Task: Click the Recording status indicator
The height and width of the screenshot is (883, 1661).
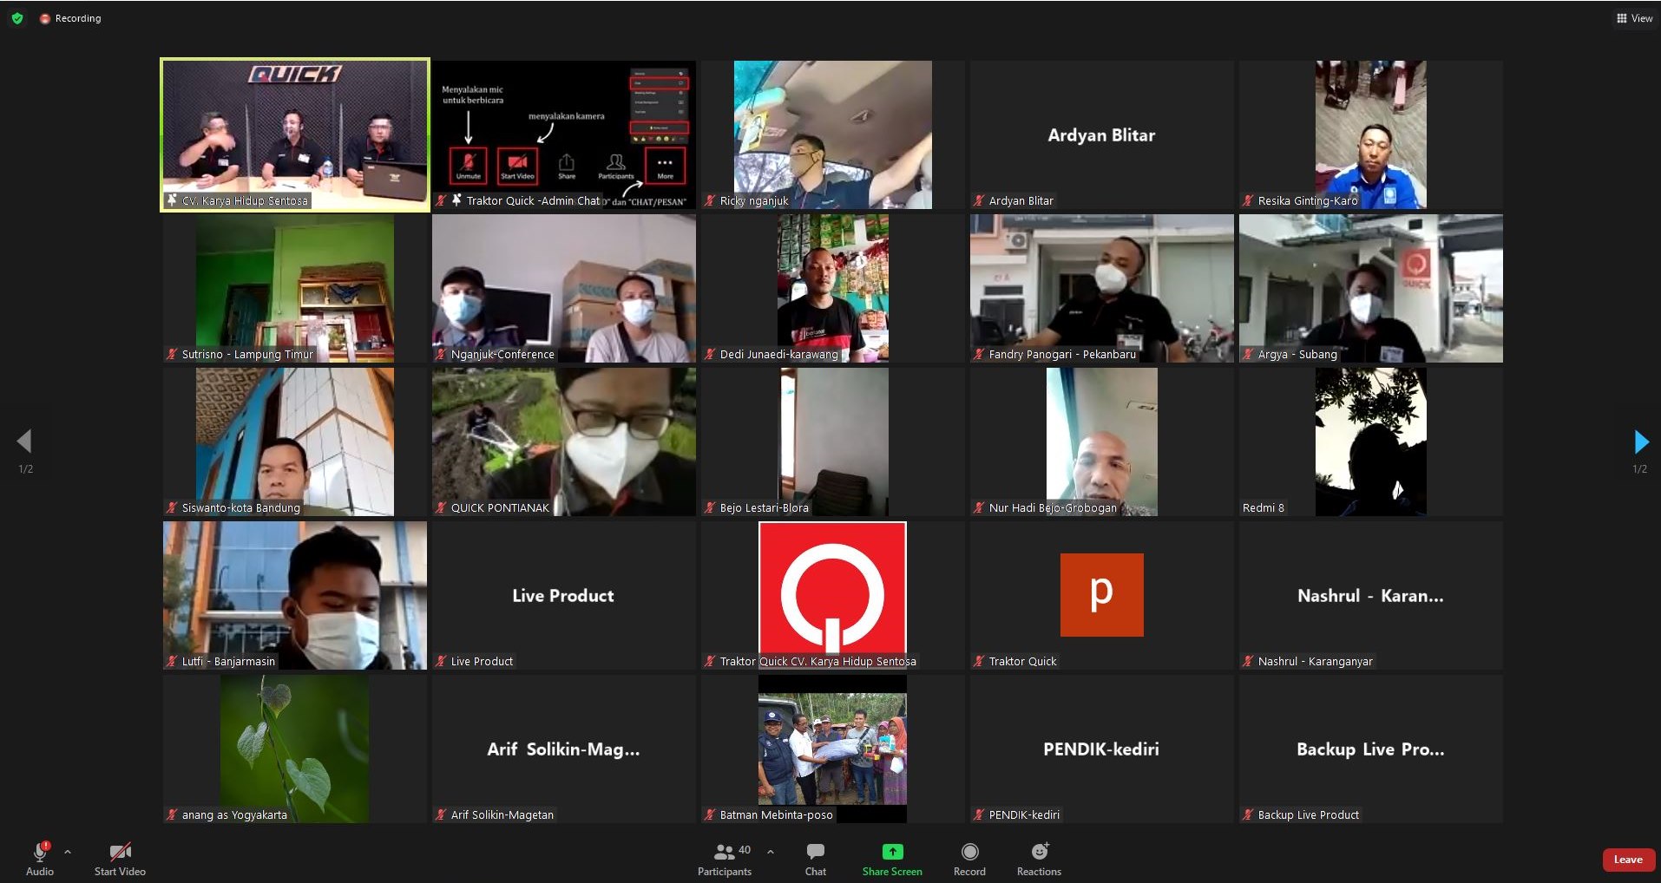Action: (70, 18)
